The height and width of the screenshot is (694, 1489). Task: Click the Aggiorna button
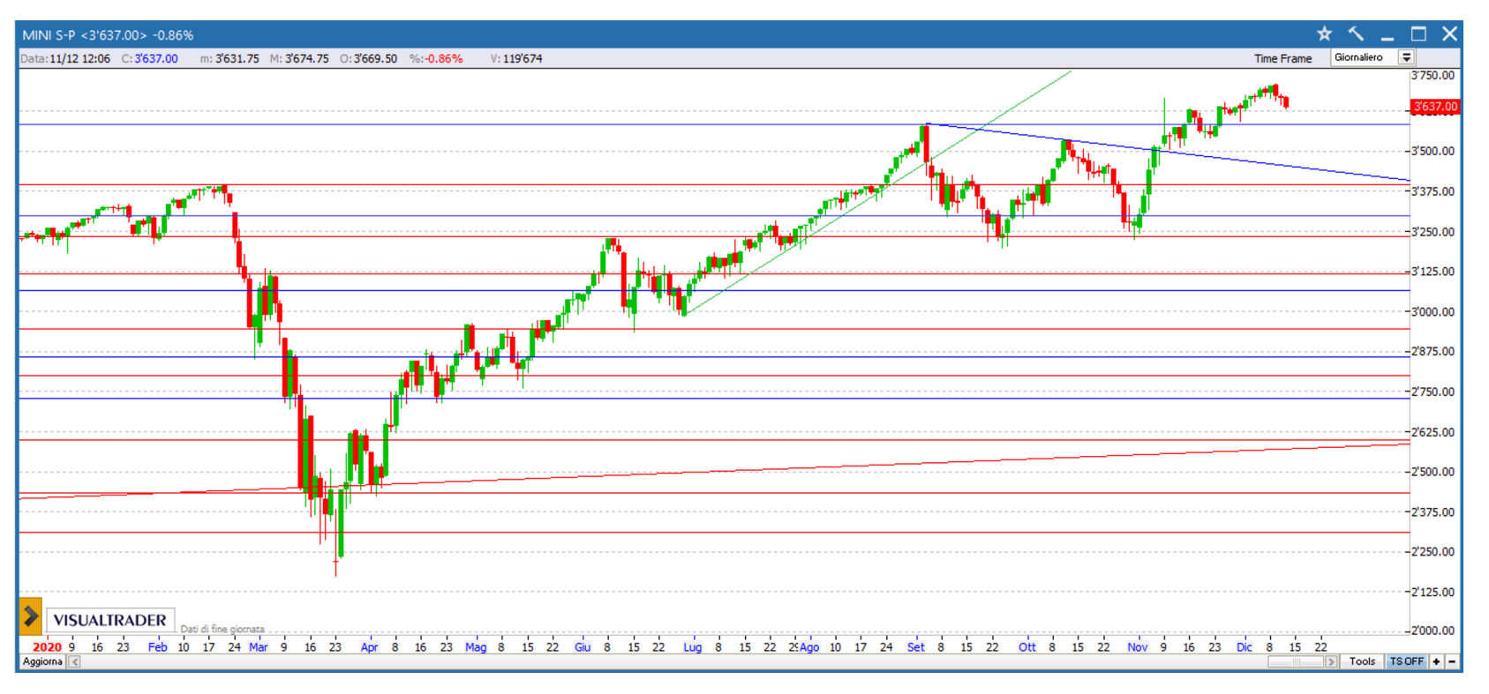point(42,661)
